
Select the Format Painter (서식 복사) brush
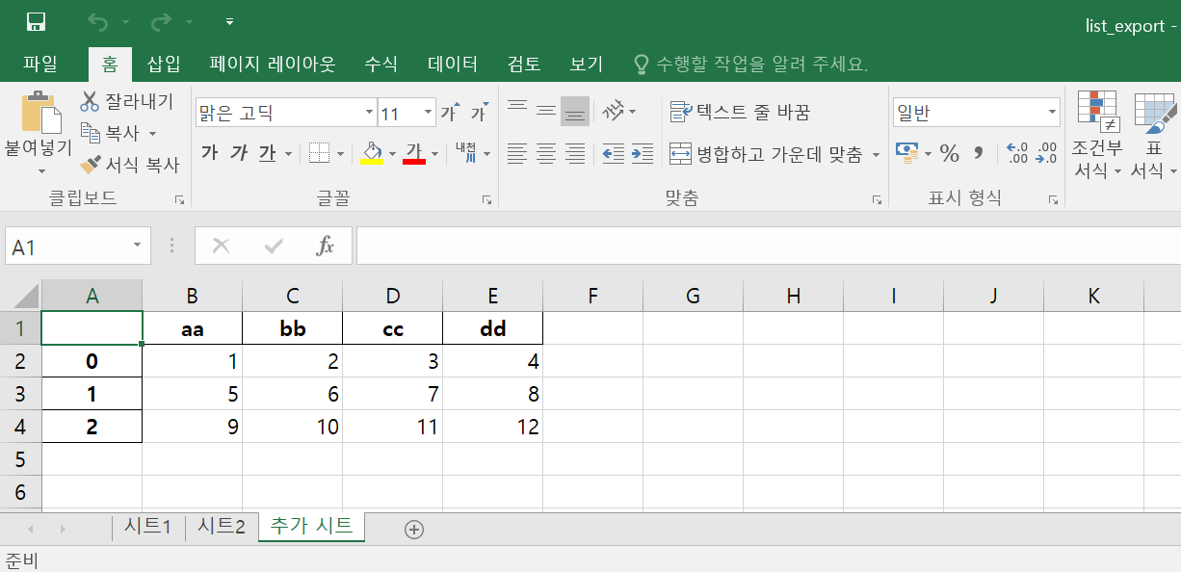click(91, 165)
